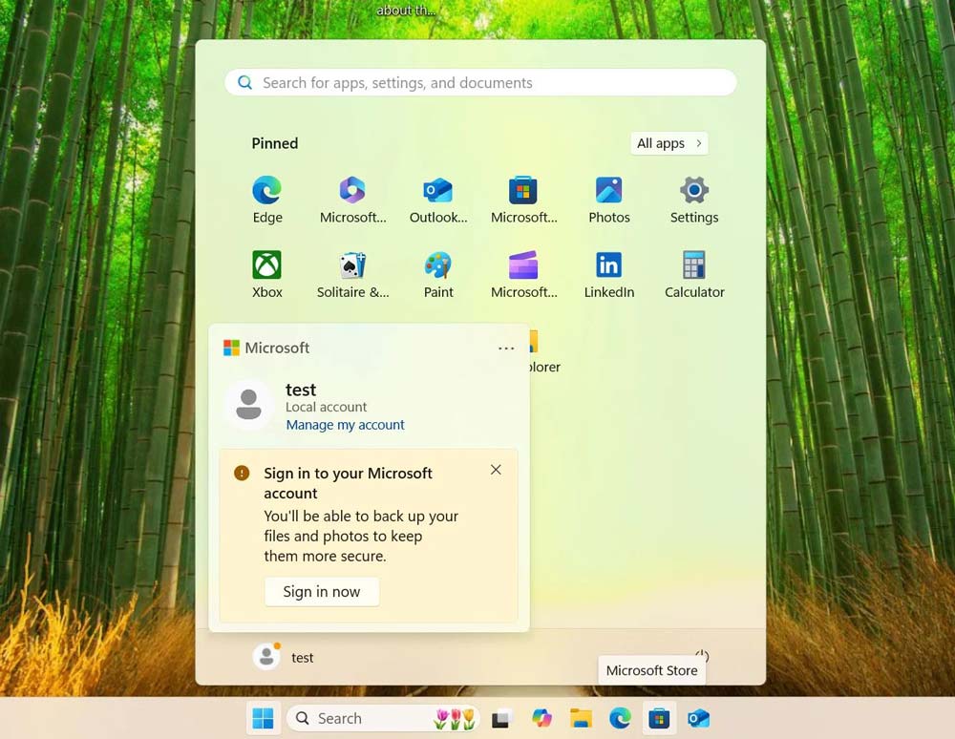Viewport: 955px width, 739px height.
Task: Open Copilot from the taskbar
Action: (x=541, y=718)
